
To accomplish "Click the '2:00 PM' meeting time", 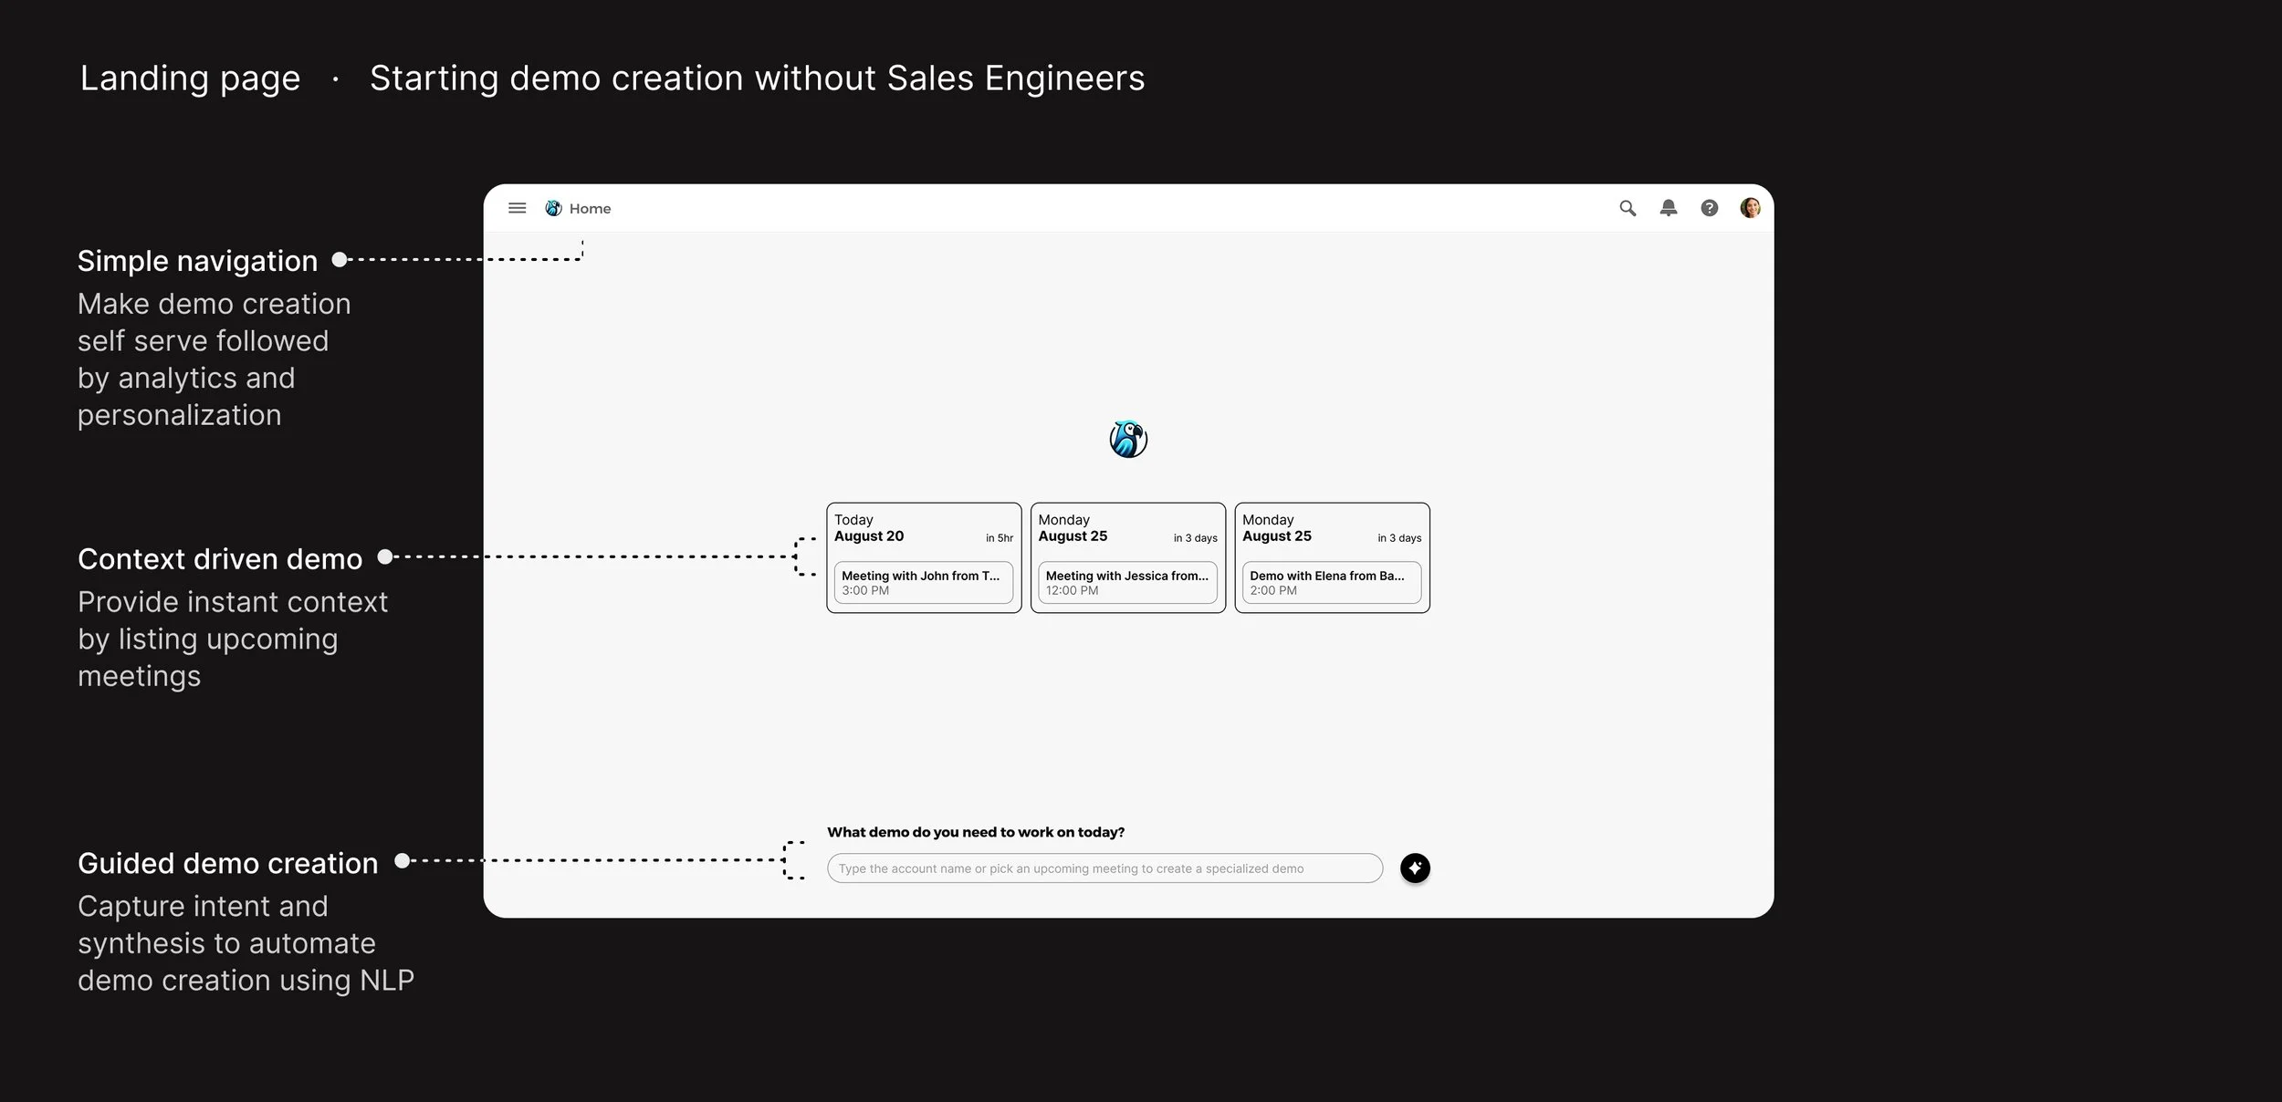I will tap(1273, 590).
